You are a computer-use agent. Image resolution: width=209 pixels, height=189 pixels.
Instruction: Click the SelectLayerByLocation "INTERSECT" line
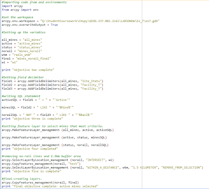click(58, 160)
